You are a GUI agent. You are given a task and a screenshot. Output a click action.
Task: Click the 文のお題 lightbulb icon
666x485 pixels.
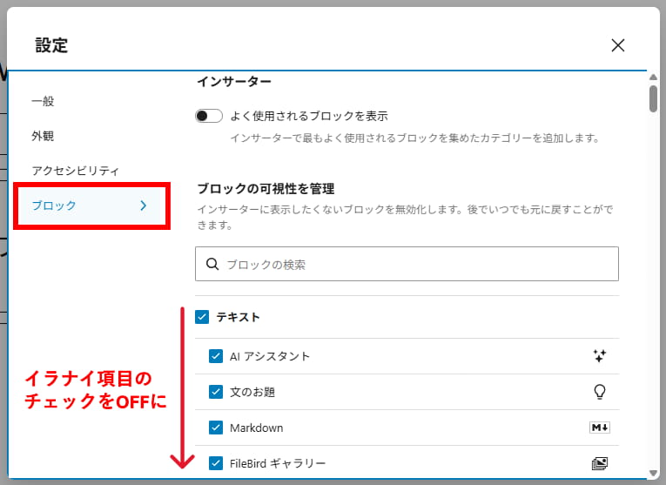pyautogui.click(x=599, y=392)
